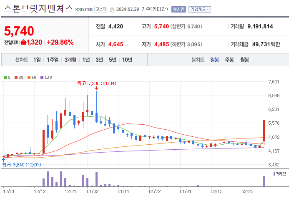Click the stock name 스톤브릿지벤처스
289x201 pixels.
point(38,9)
